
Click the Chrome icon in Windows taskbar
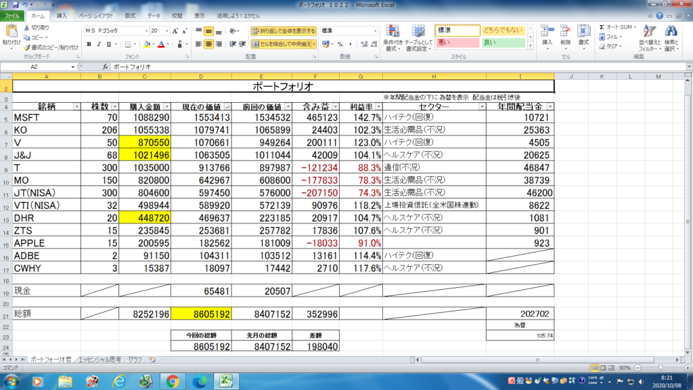173,381
